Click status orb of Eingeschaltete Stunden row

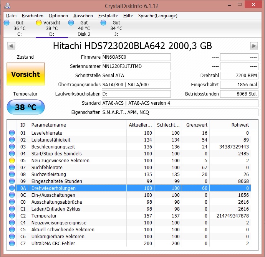point(12,181)
